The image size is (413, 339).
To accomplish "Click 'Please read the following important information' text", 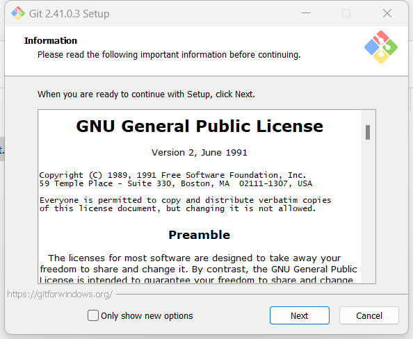I will (169, 55).
